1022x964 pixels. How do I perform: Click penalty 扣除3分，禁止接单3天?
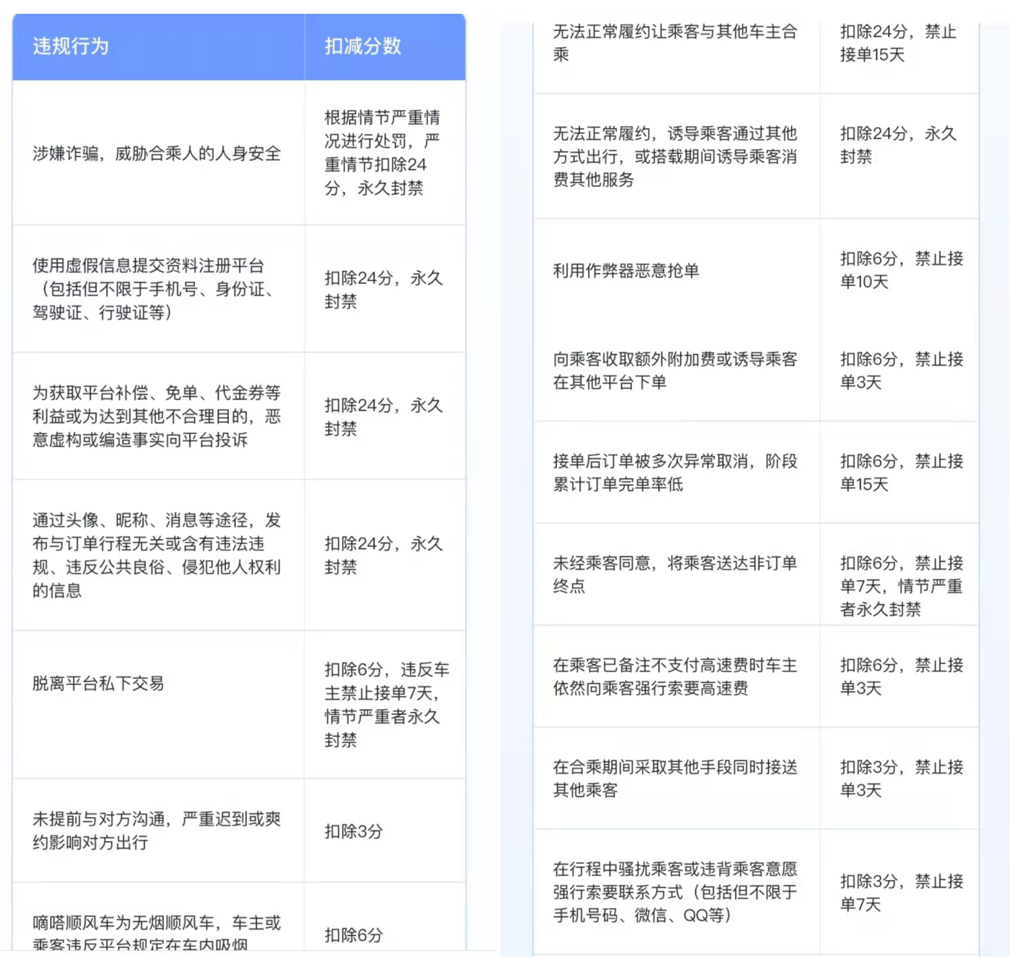pos(899,779)
